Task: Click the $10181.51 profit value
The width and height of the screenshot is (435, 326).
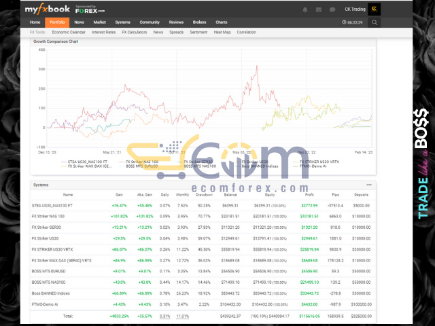Action: coord(309,216)
